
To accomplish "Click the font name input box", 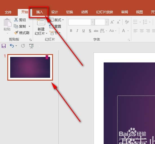I will coord(79,22).
